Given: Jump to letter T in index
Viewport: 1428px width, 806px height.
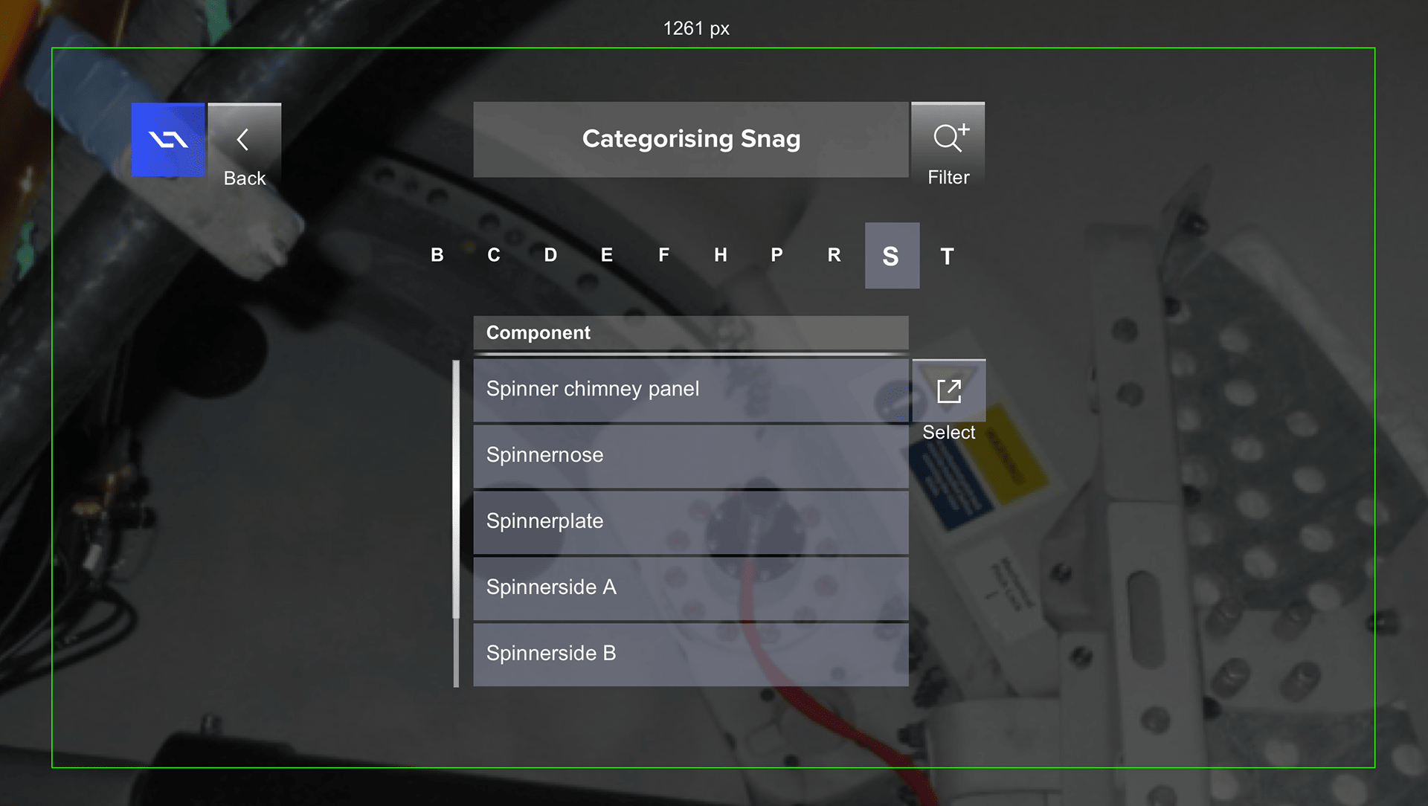Looking at the screenshot, I should [x=947, y=257].
